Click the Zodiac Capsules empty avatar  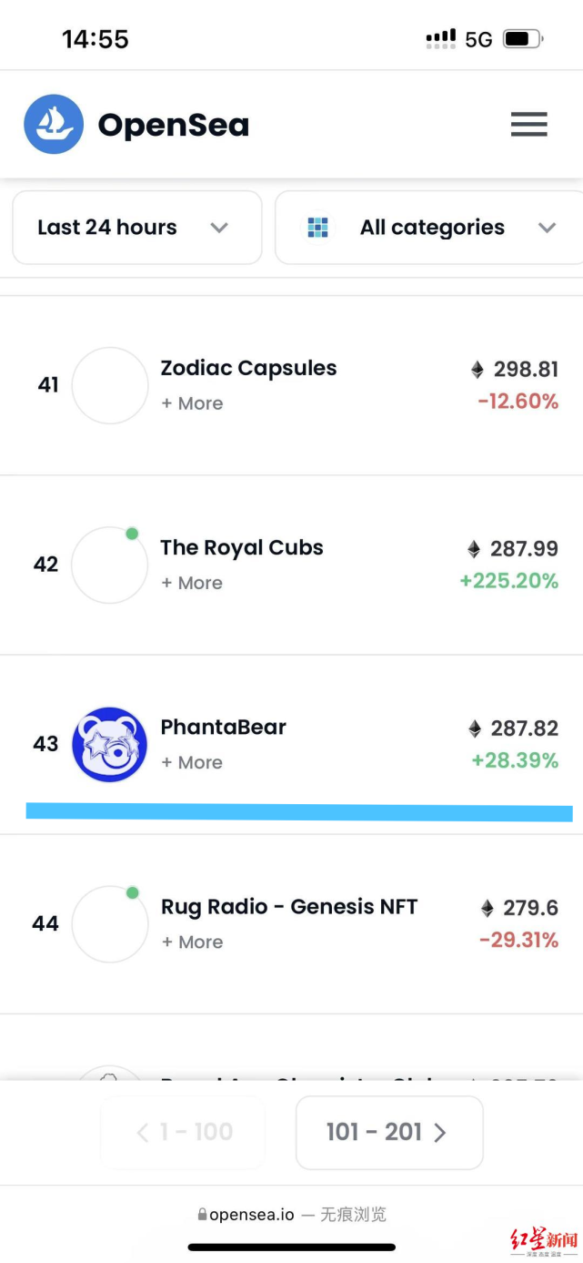click(x=110, y=385)
